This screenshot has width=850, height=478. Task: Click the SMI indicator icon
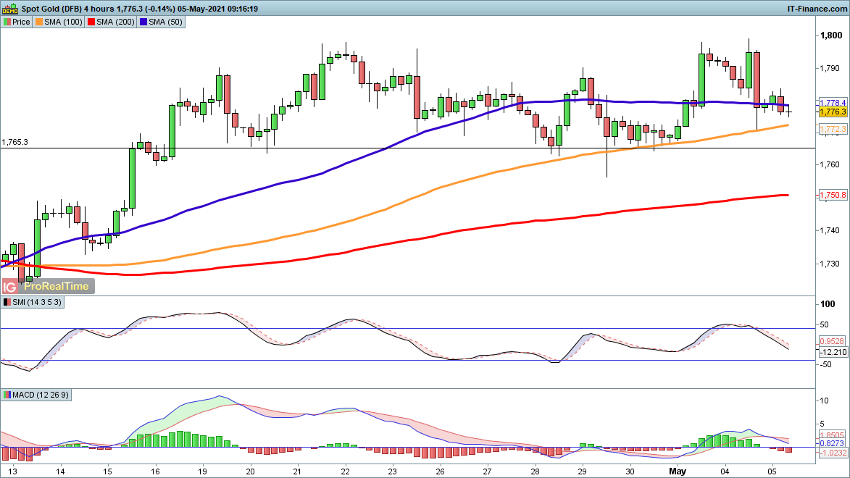[7, 303]
